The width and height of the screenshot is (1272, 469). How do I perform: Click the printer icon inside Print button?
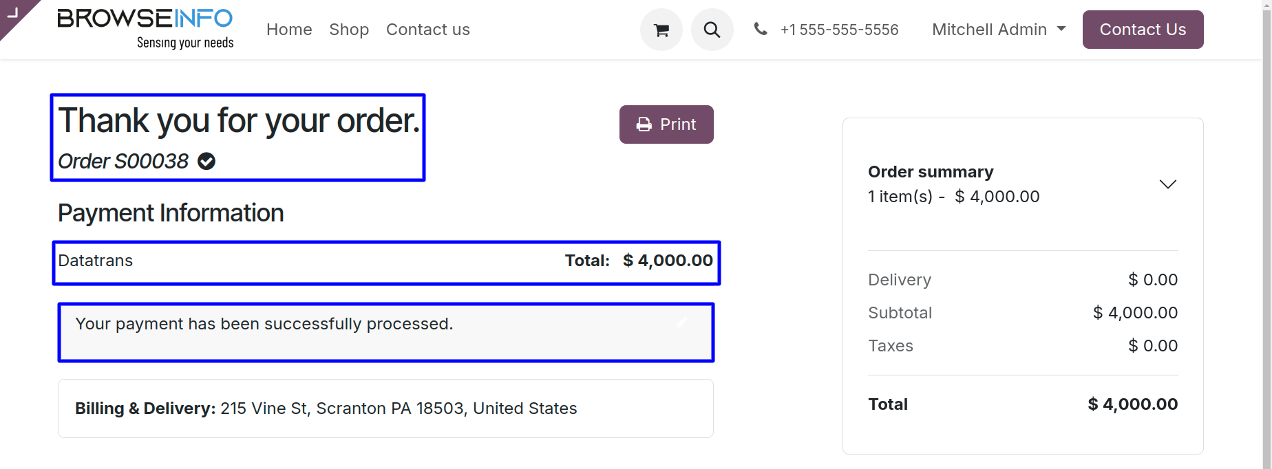644,124
